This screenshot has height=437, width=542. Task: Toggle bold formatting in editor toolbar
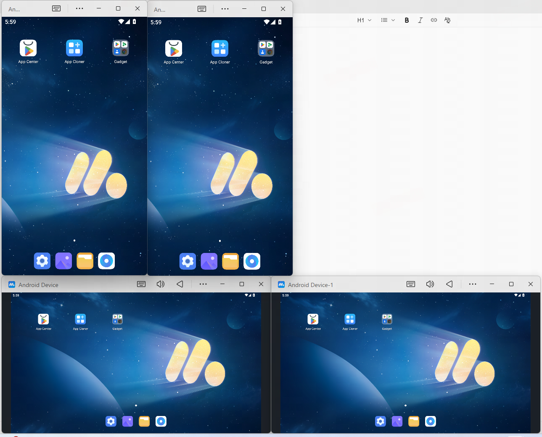pos(407,20)
